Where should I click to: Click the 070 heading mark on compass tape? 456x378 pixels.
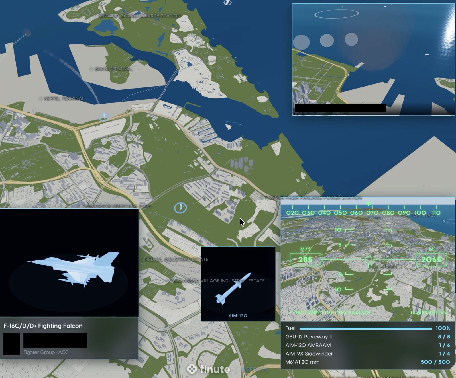[x=372, y=213]
